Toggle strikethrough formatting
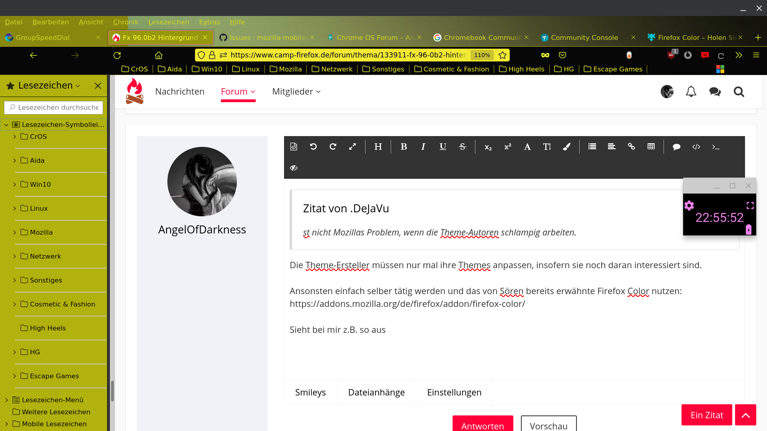 tap(462, 147)
